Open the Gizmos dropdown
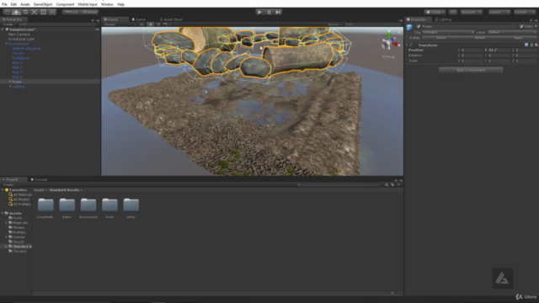The height and width of the screenshot is (303, 539). (x=334, y=24)
